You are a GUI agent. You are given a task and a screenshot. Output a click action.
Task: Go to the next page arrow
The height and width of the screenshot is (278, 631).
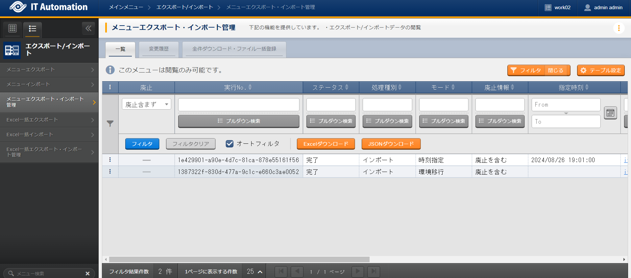[357, 271]
